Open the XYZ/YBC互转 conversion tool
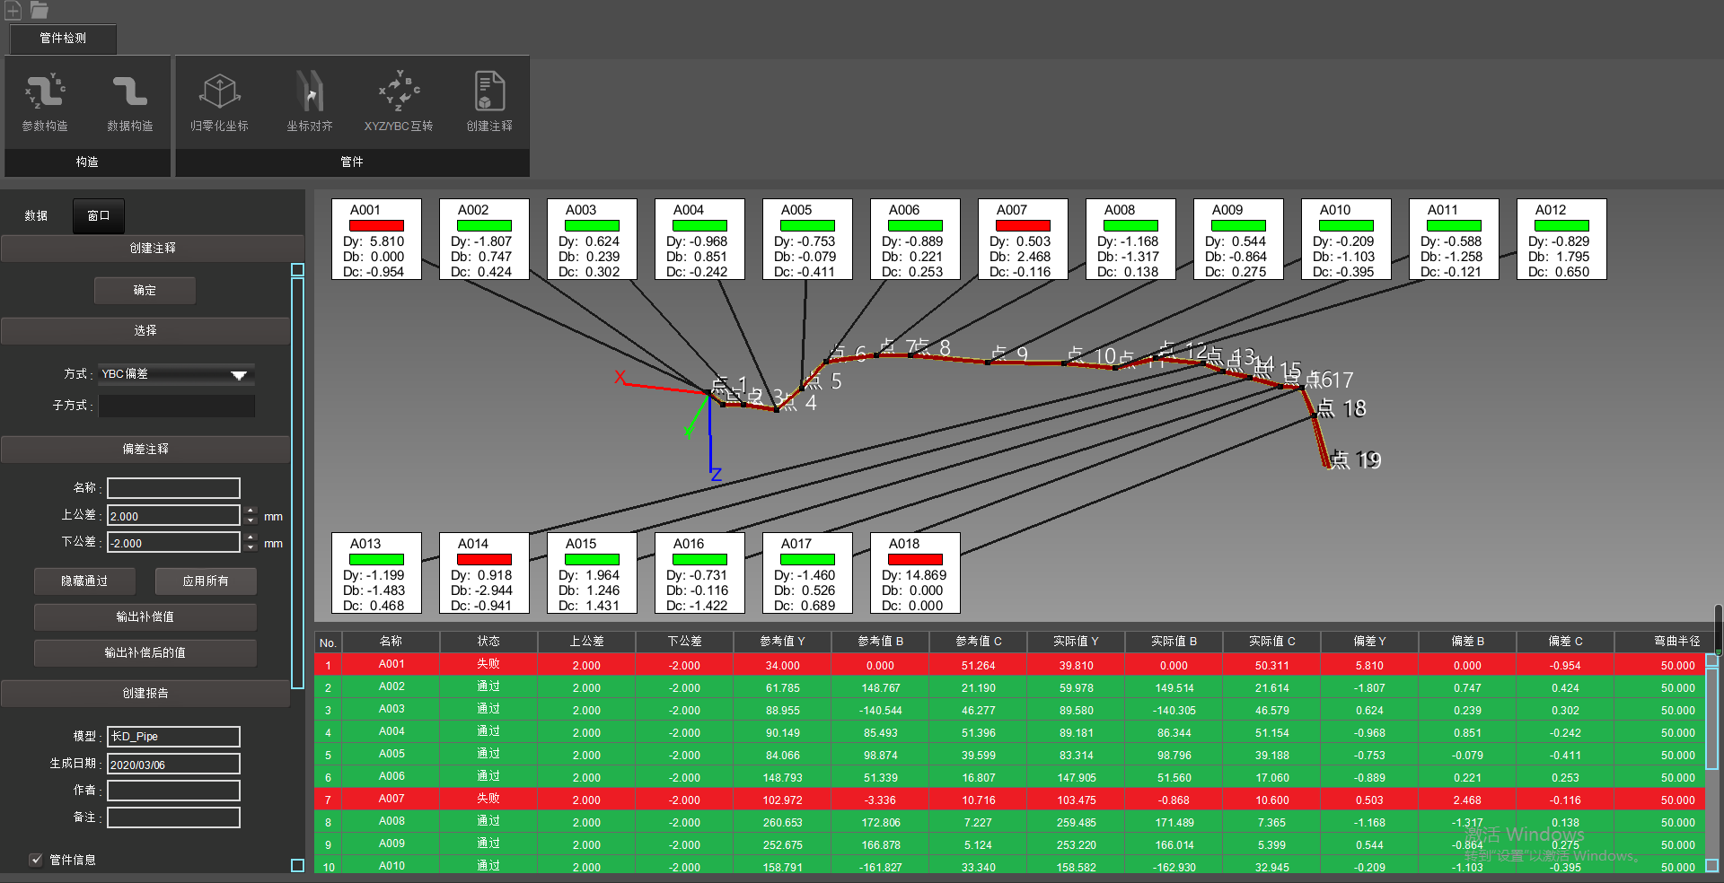 [399, 93]
